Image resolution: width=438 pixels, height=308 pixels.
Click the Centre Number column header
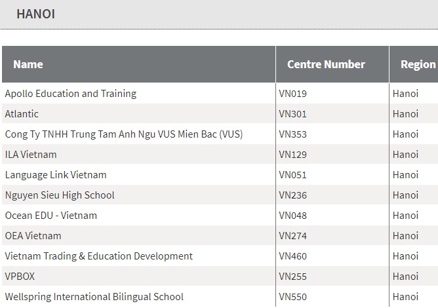coord(326,64)
